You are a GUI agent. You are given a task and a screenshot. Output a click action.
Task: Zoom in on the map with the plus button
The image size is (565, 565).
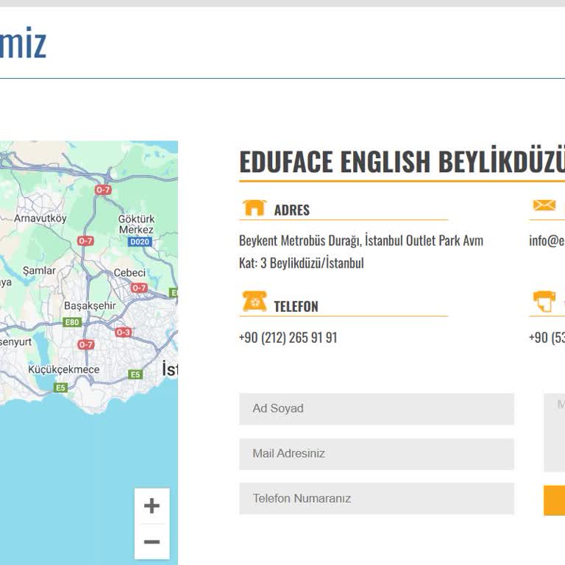click(x=152, y=505)
